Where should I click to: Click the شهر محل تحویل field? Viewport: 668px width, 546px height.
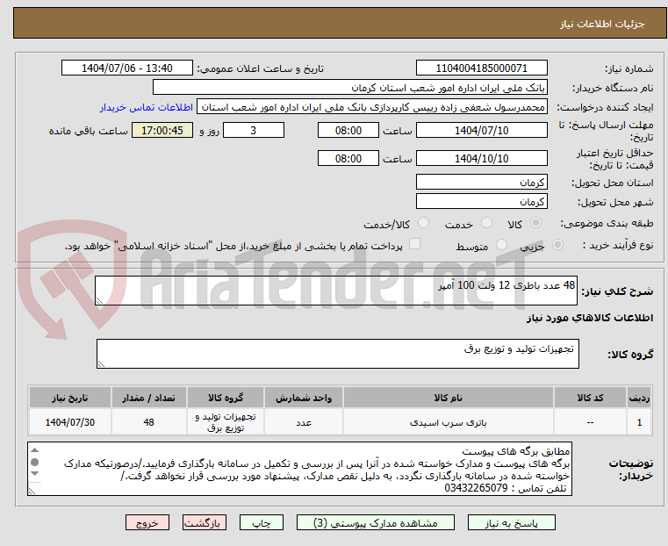(x=481, y=201)
